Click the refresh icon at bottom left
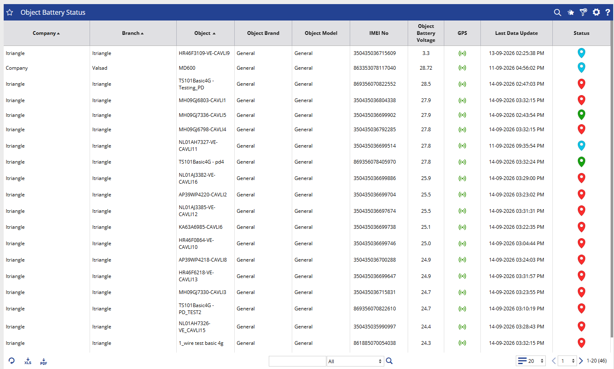Screen dimensions: 614x369 tap(12, 361)
